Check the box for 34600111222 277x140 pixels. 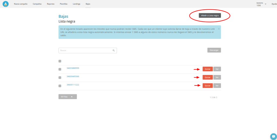pos(60,86)
